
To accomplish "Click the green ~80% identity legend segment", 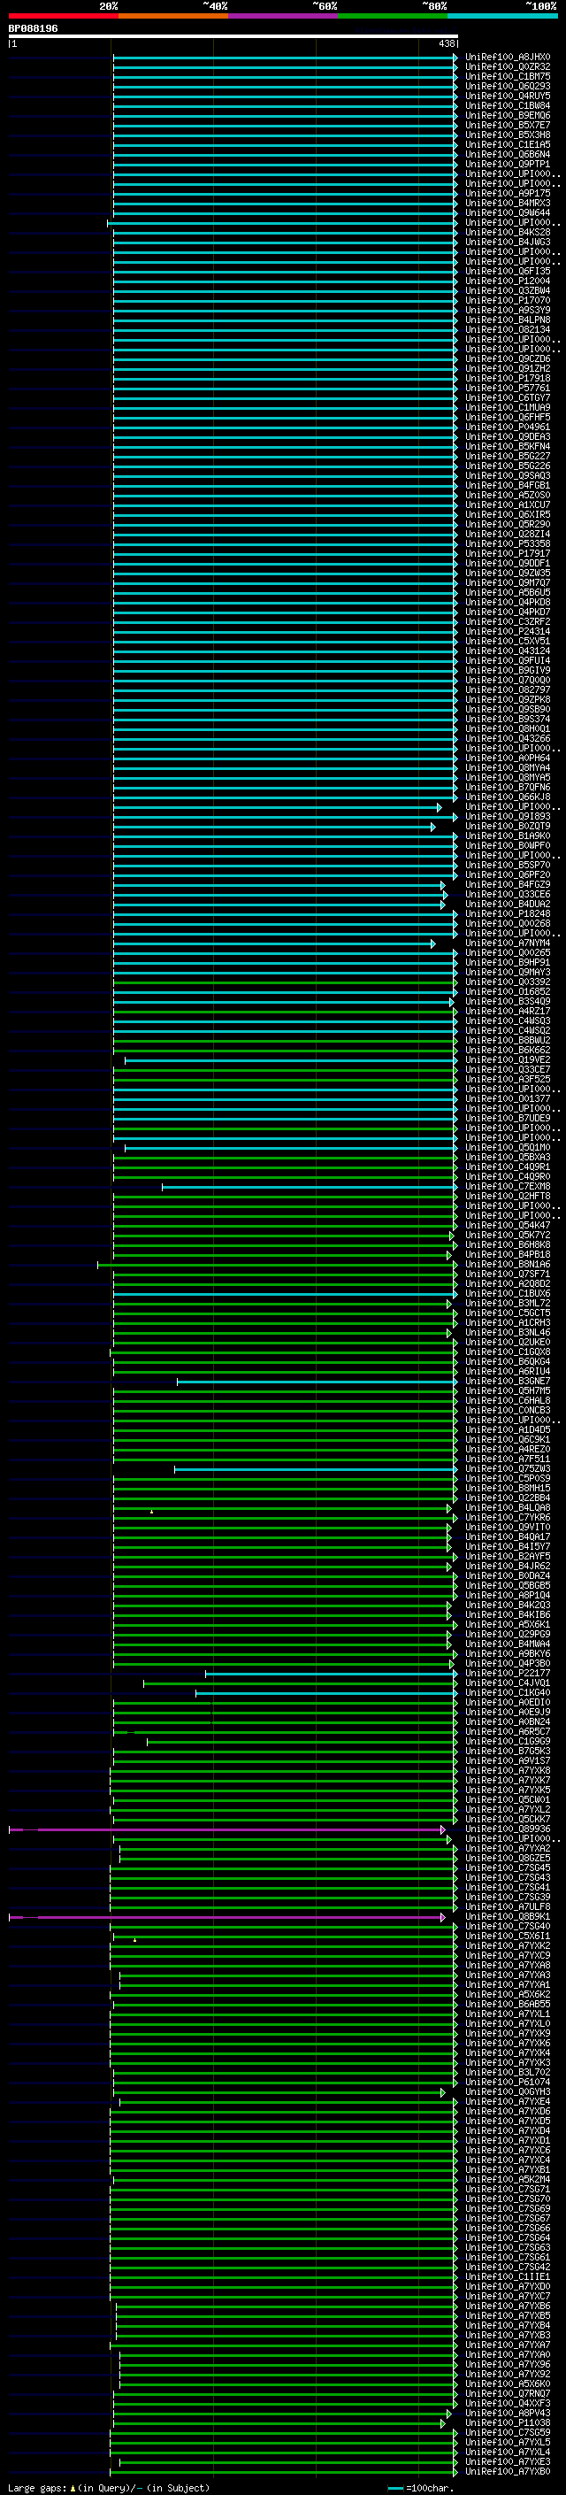I will [x=393, y=16].
